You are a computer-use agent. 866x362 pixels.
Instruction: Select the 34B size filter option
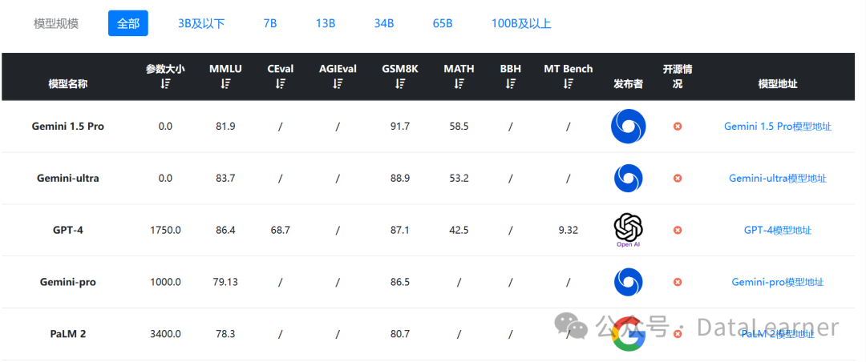pyautogui.click(x=384, y=23)
